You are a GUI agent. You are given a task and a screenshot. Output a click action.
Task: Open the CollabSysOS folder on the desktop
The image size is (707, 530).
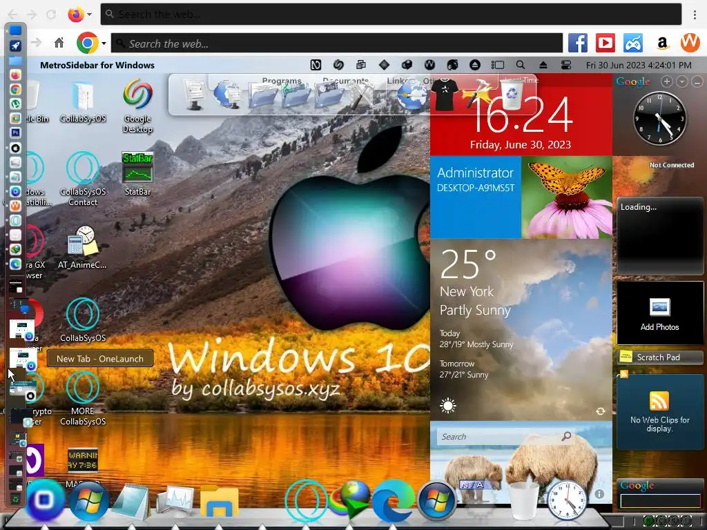coord(83,102)
